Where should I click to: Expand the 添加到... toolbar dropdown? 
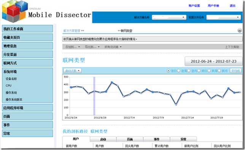click(73, 47)
